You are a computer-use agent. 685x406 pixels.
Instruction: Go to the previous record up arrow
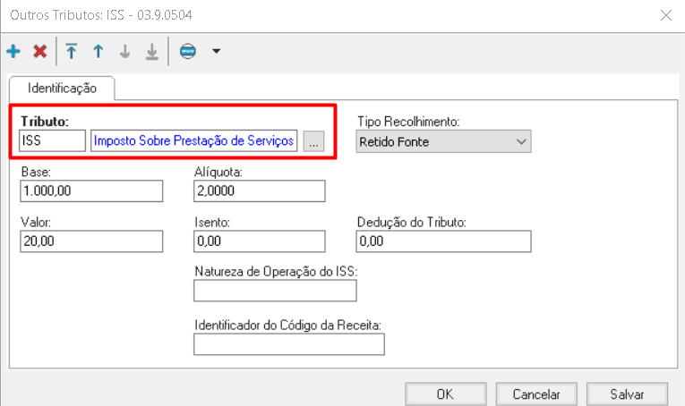point(98,52)
